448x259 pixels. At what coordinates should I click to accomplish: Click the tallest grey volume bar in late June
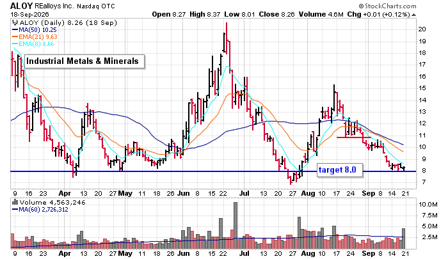point(236,225)
